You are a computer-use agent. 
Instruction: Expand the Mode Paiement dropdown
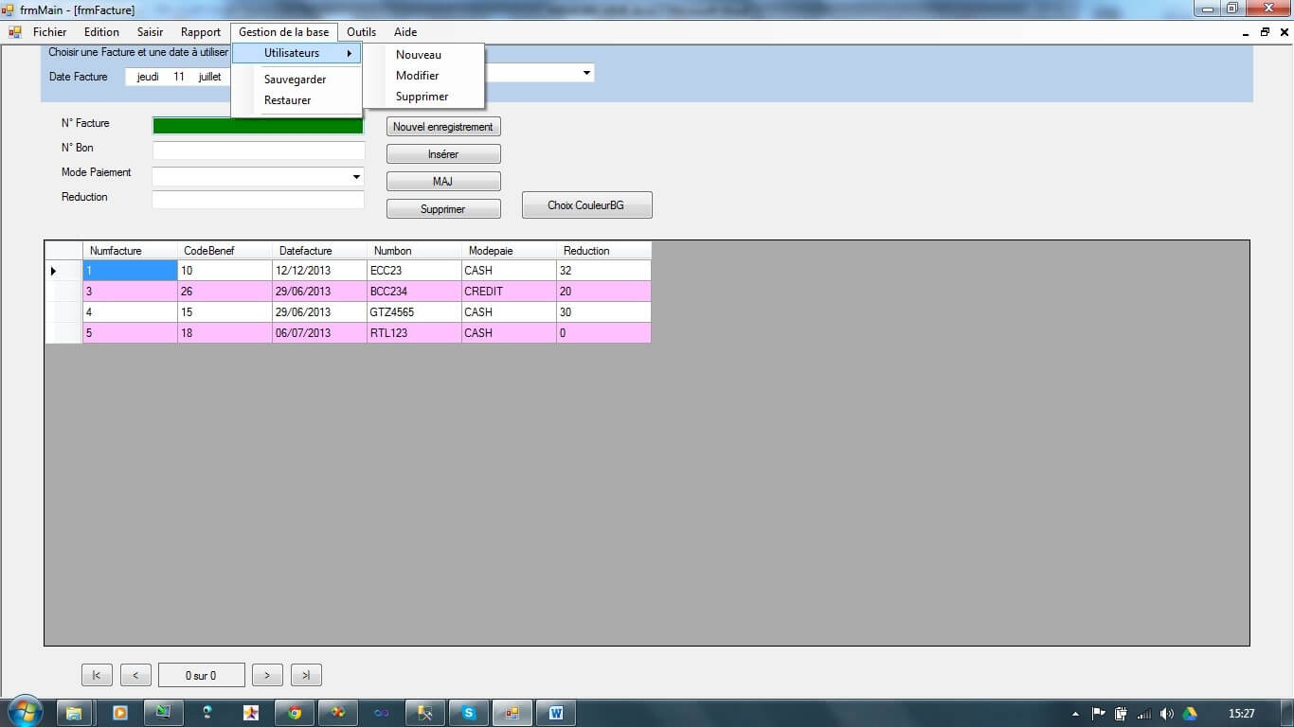pos(356,177)
